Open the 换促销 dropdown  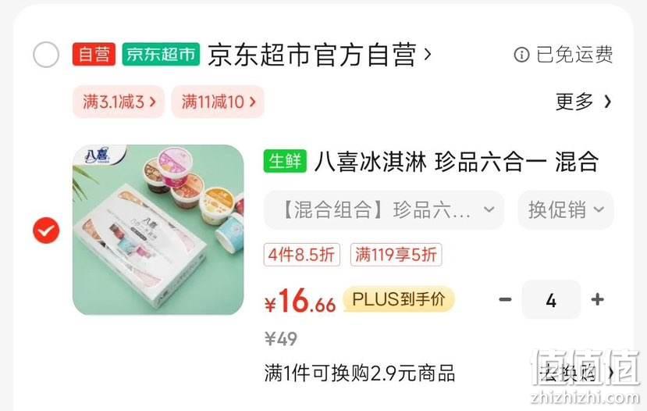point(566,210)
